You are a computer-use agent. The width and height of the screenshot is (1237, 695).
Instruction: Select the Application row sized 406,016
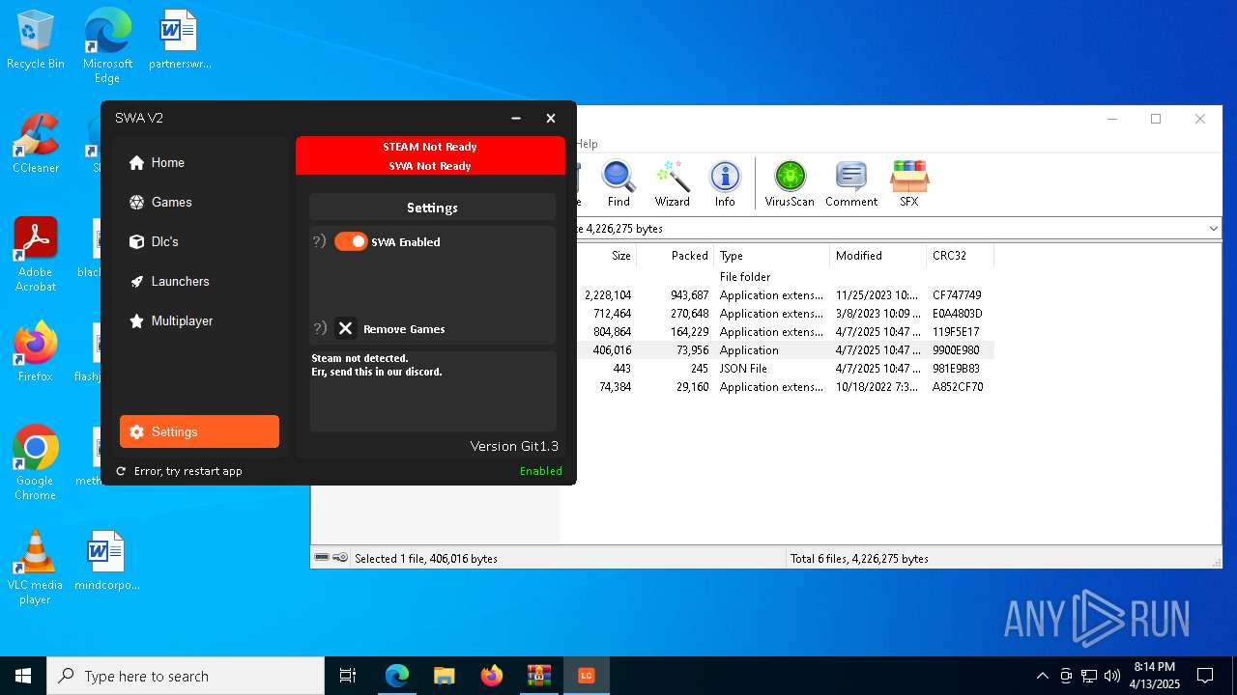785,350
